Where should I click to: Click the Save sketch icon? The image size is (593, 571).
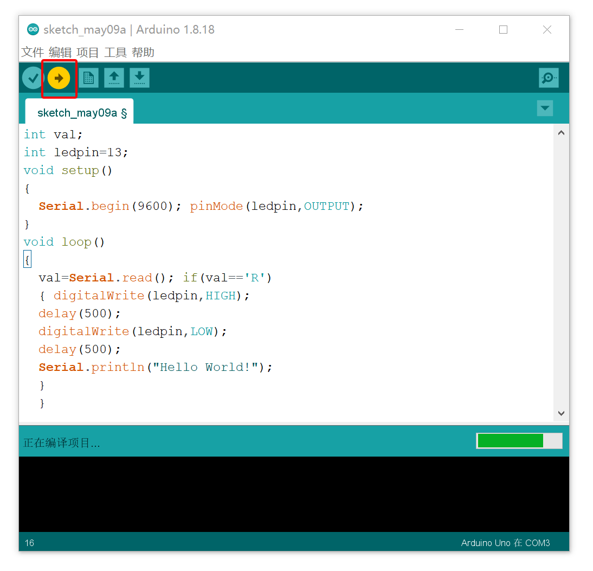coord(139,78)
